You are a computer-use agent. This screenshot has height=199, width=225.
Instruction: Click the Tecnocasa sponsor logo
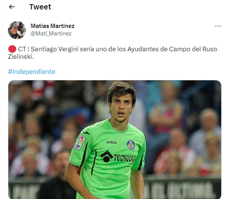(118, 157)
